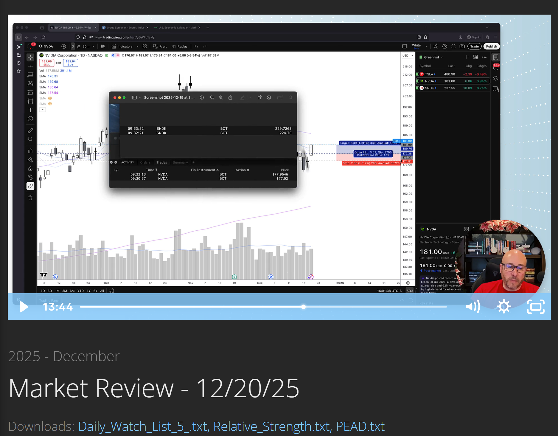Enter TradingView fullscreen mode
Image resolution: width=558 pixels, height=436 pixels.
click(453, 46)
